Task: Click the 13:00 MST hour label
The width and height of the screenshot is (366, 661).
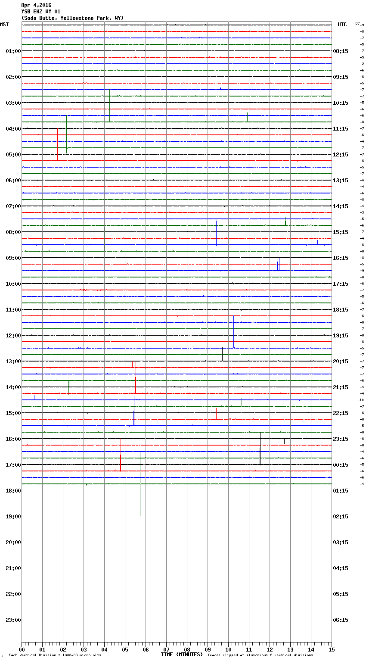Action: pos(13,362)
